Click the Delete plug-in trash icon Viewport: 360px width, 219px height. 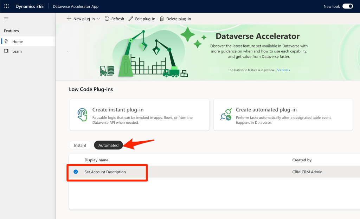(163, 19)
